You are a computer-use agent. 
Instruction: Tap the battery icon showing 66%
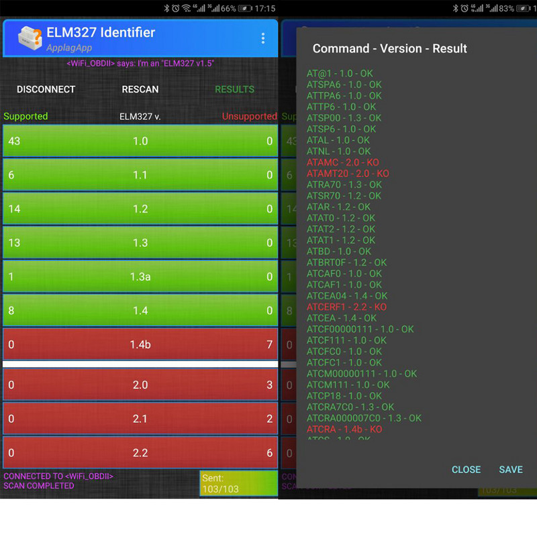pyautogui.click(x=244, y=8)
